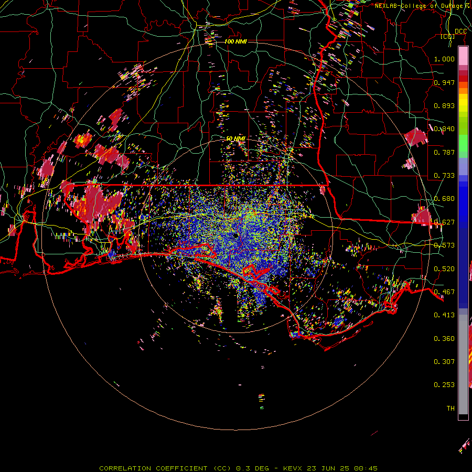Image resolution: width=472 pixels, height=472 pixels.
Task: Click the 0.520 scale value
Action: pyautogui.click(x=444, y=269)
